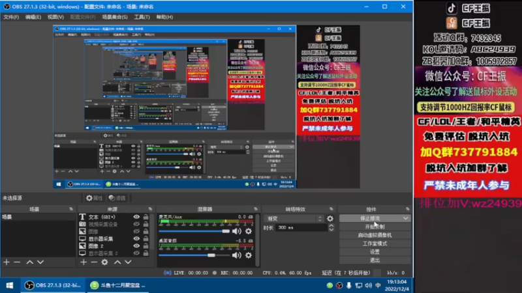Click the 麦克风/Aux volume slider handle
The width and height of the screenshot is (522, 293).
pos(226,231)
